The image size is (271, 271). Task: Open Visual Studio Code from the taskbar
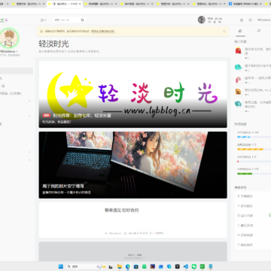pyautogui.click(x=186, y=266)
